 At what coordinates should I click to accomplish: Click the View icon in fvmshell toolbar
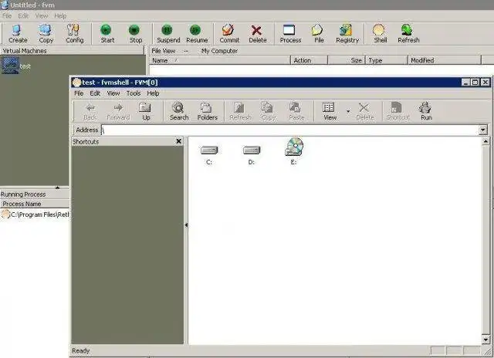[330, 111]
